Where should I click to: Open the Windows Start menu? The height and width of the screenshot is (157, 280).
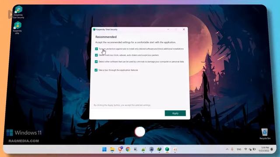coord(104,149)
